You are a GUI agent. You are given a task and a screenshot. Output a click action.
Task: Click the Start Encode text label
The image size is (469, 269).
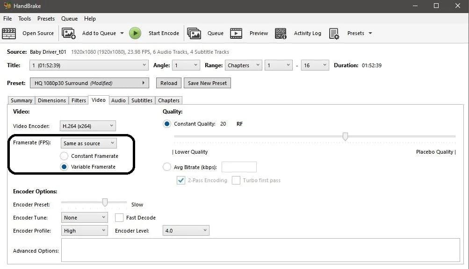(164, 33)
